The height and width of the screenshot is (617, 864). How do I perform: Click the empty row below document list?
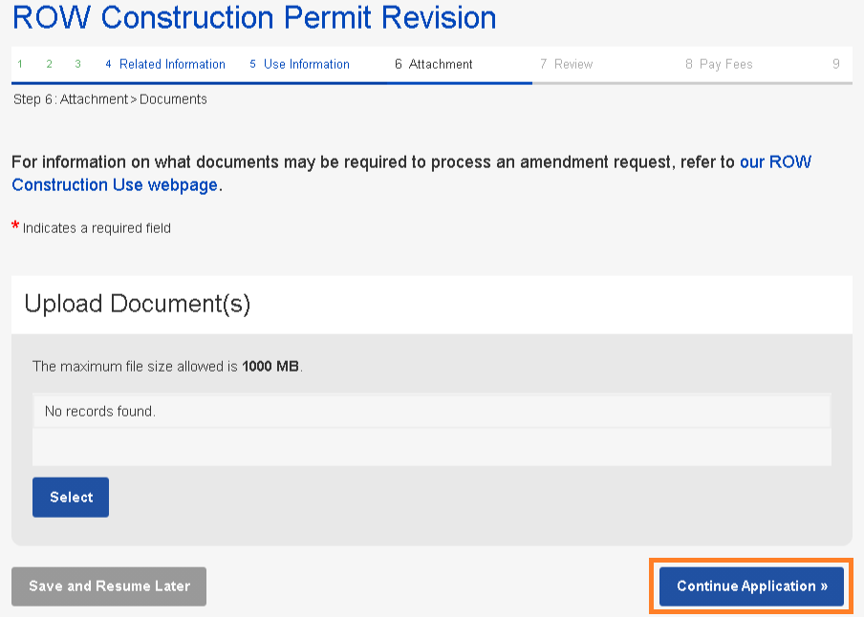click(x=431, y=447)
